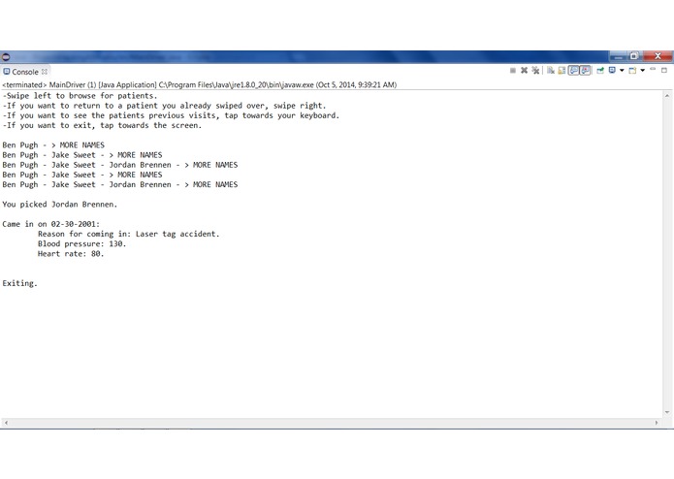
Task: Click the terminated MainDriver launch description
Action: (200, 85)
